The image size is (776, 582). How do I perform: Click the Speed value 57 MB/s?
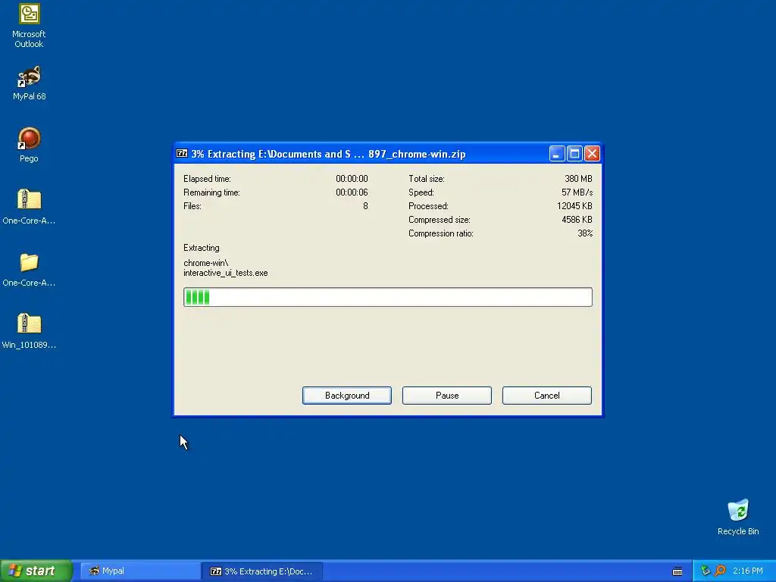[577, 192]
